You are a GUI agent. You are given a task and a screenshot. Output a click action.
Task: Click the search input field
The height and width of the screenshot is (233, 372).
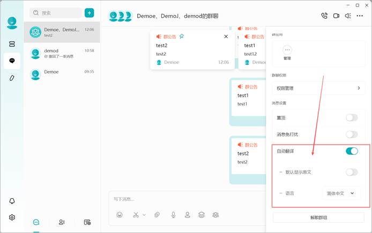coord(56,13)
